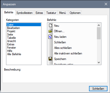Open the Menü tab
110x93 pixels.
62,13
